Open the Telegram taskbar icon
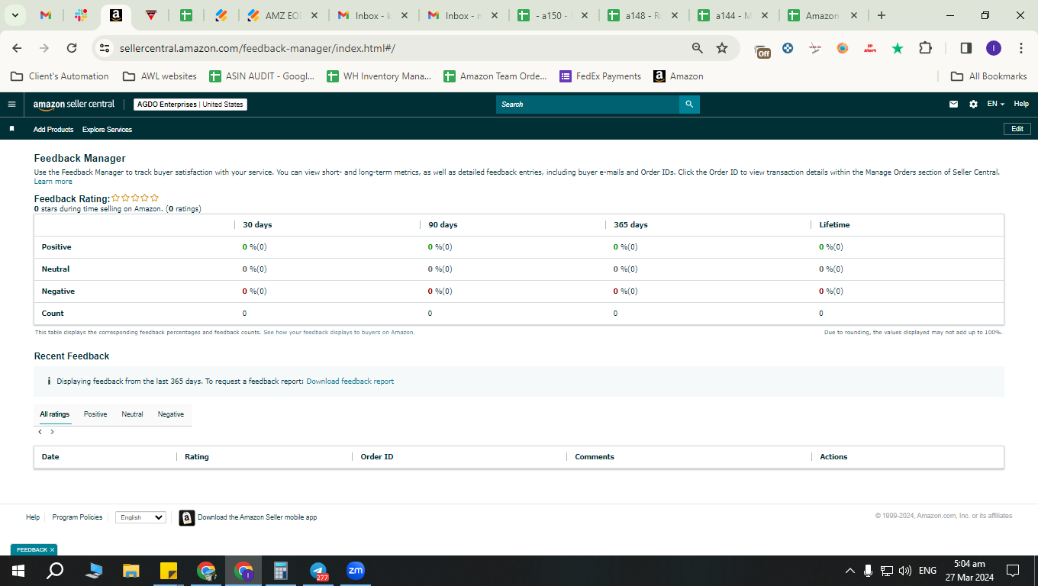Screen dimensions: 1038x586 (319, 571)
